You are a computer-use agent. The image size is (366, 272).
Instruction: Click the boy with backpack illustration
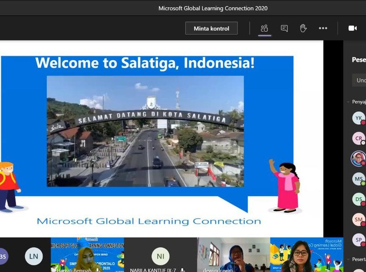[9, 187]
